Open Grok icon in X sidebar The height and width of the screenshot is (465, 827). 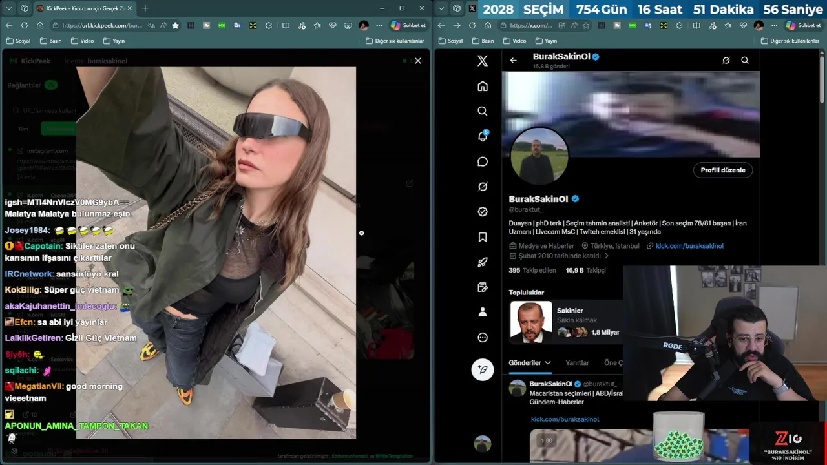tap(483, 187)
